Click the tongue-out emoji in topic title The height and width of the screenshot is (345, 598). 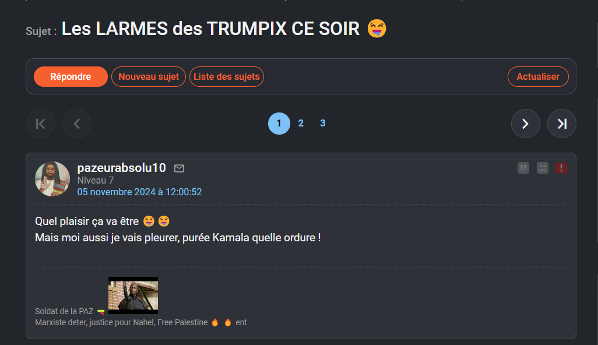click(x=377, y=29)
